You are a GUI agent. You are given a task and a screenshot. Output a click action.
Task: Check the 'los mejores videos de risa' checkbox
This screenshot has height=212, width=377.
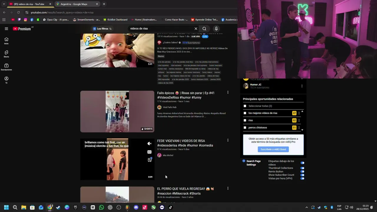point(245,113)
